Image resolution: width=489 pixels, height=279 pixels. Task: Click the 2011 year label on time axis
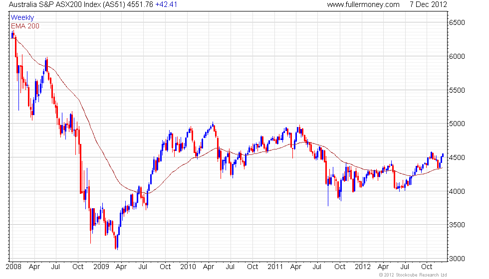coord(275,267)
